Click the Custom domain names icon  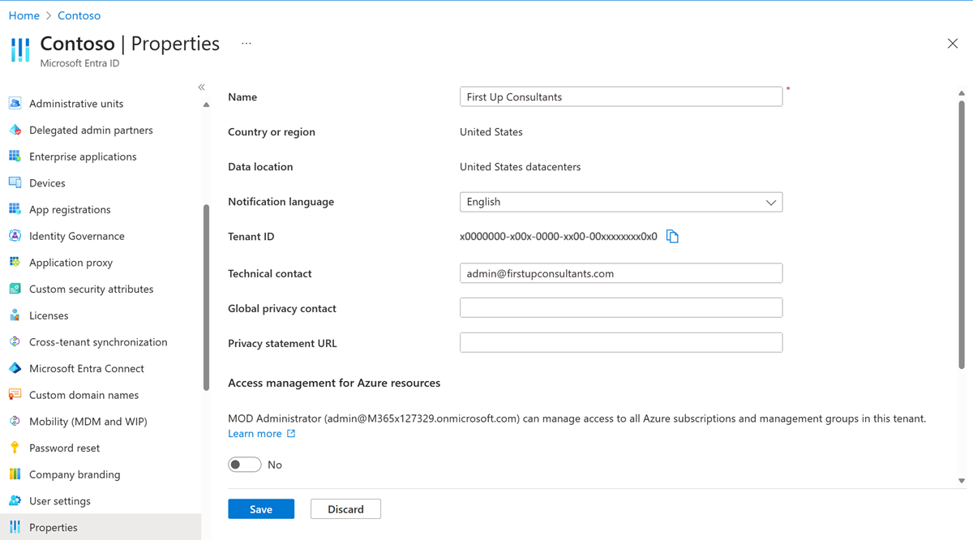pos(15,395)
